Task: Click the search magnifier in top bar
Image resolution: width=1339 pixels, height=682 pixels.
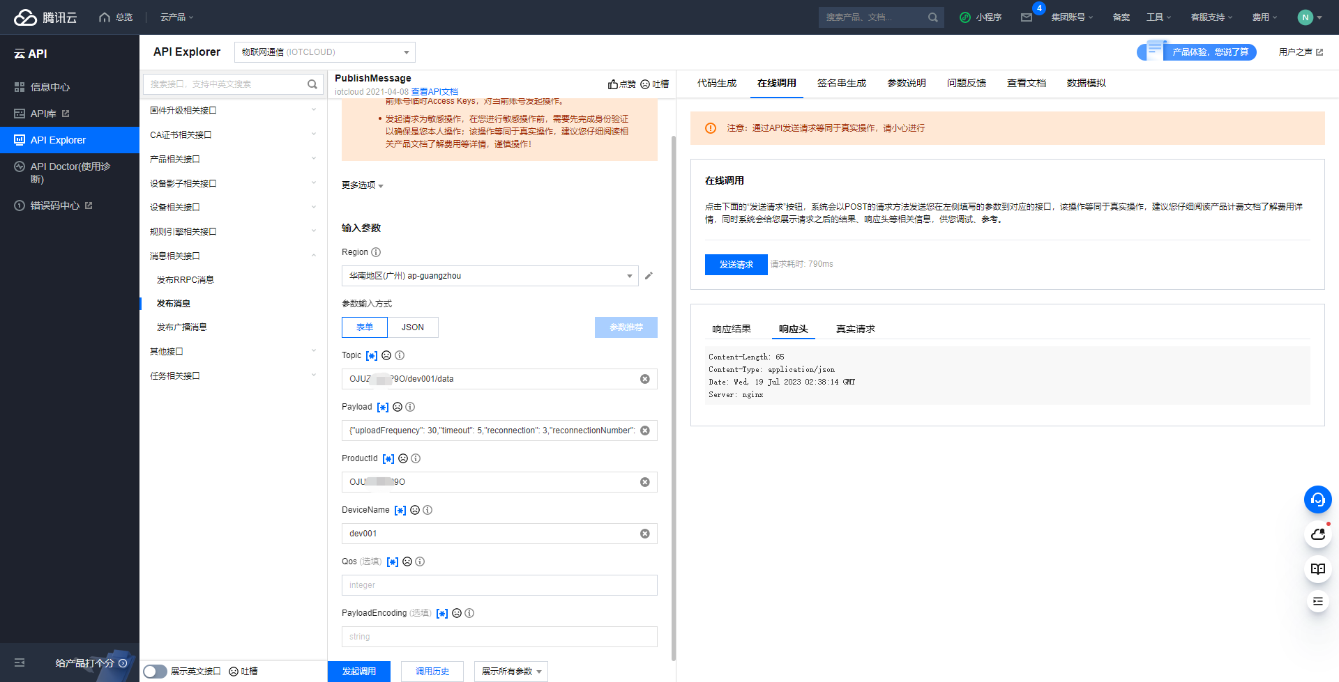Action: point(933,17)
